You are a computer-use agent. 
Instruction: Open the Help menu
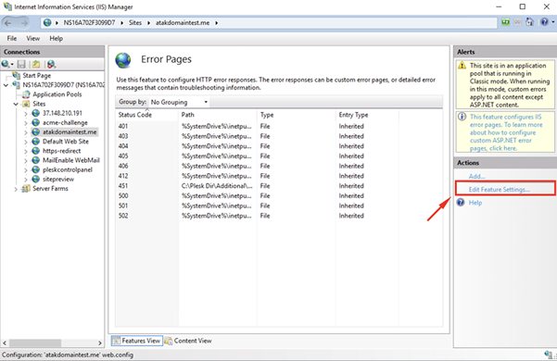[x=57, y=38]
